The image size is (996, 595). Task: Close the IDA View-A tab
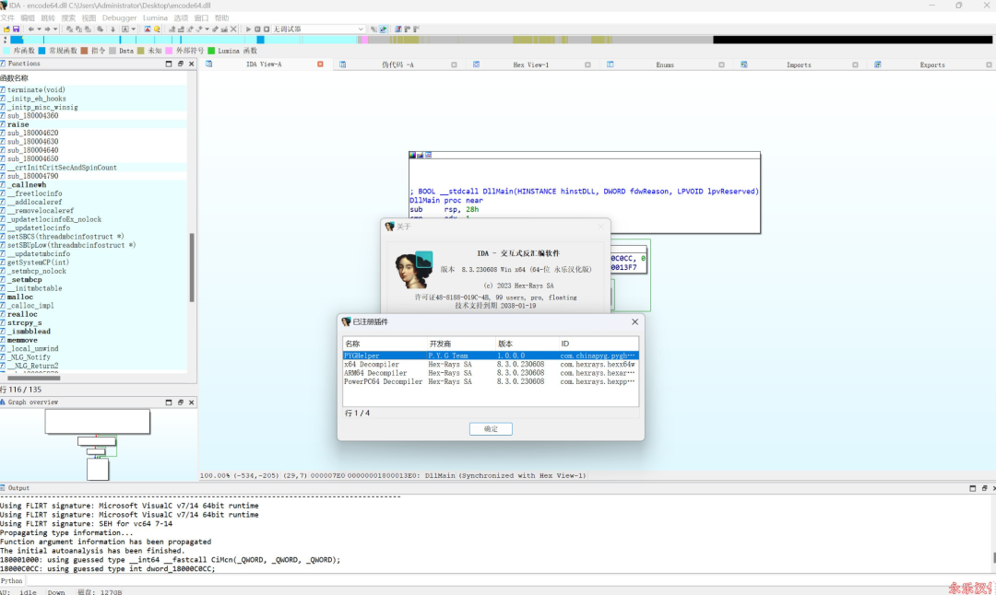(x=320, y=64)
